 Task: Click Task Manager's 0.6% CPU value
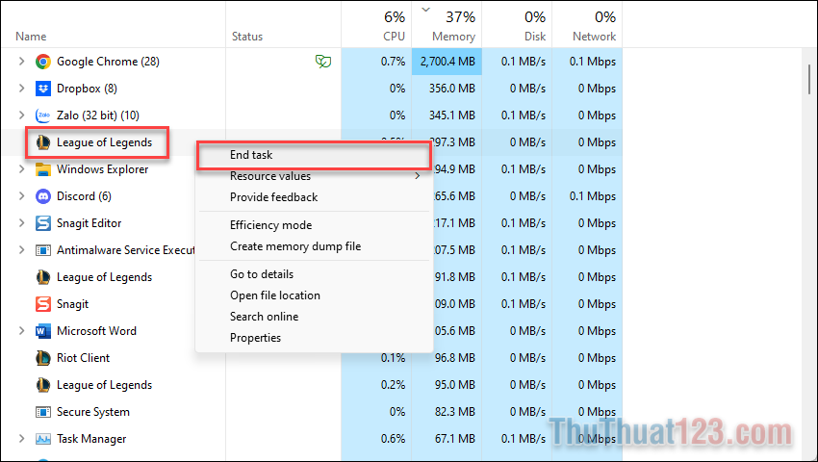point(393,439)
